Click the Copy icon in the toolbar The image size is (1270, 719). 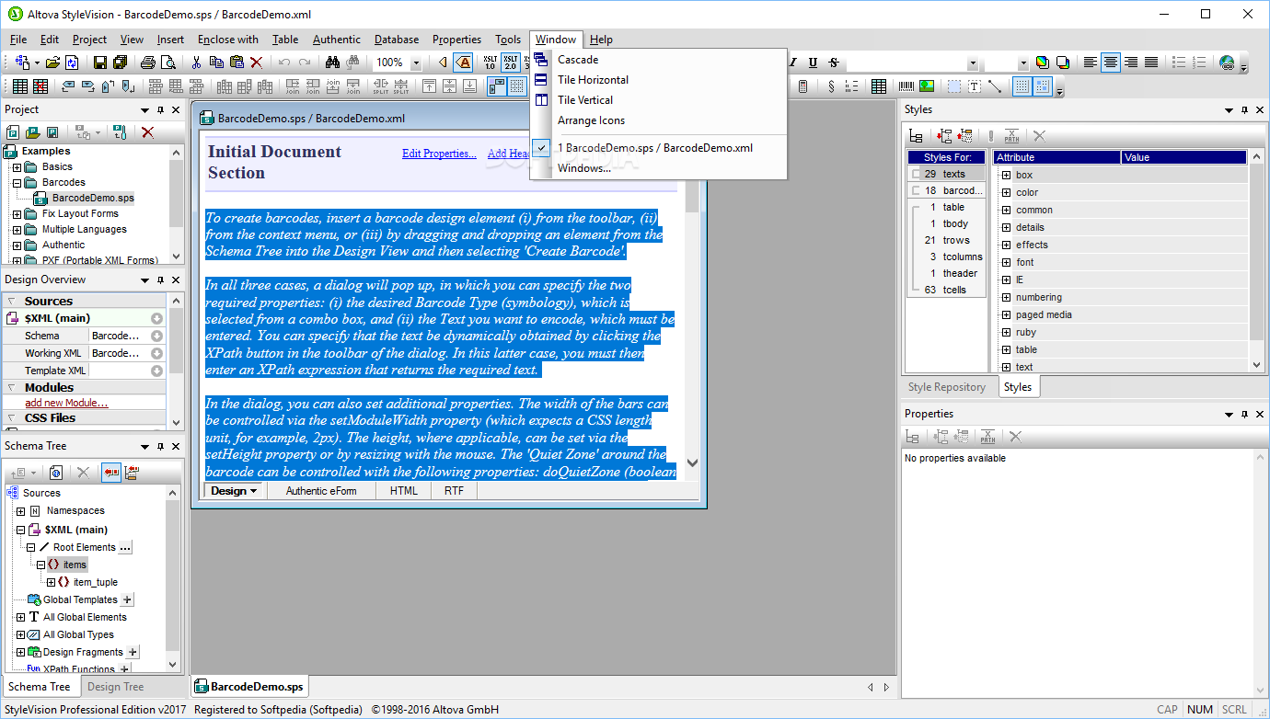click(216, 63)
